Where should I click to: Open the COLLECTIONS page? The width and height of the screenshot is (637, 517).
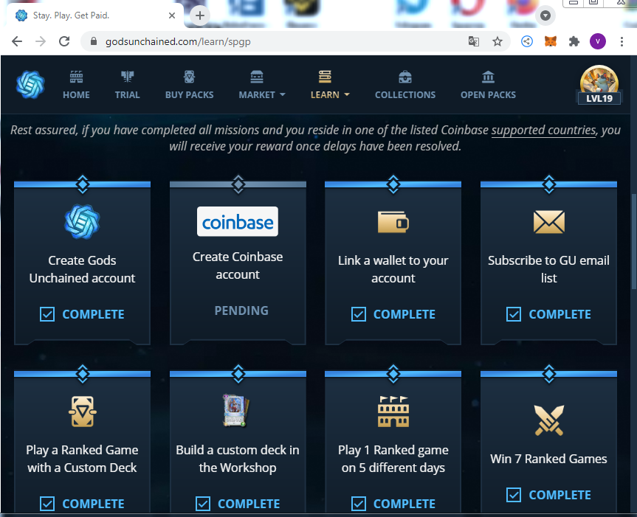[x=405, y=85]
